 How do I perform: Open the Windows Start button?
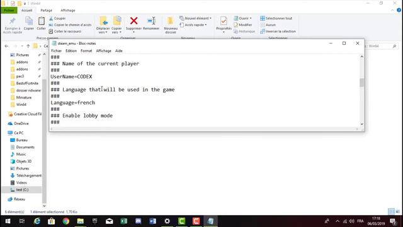coord(8,221)
